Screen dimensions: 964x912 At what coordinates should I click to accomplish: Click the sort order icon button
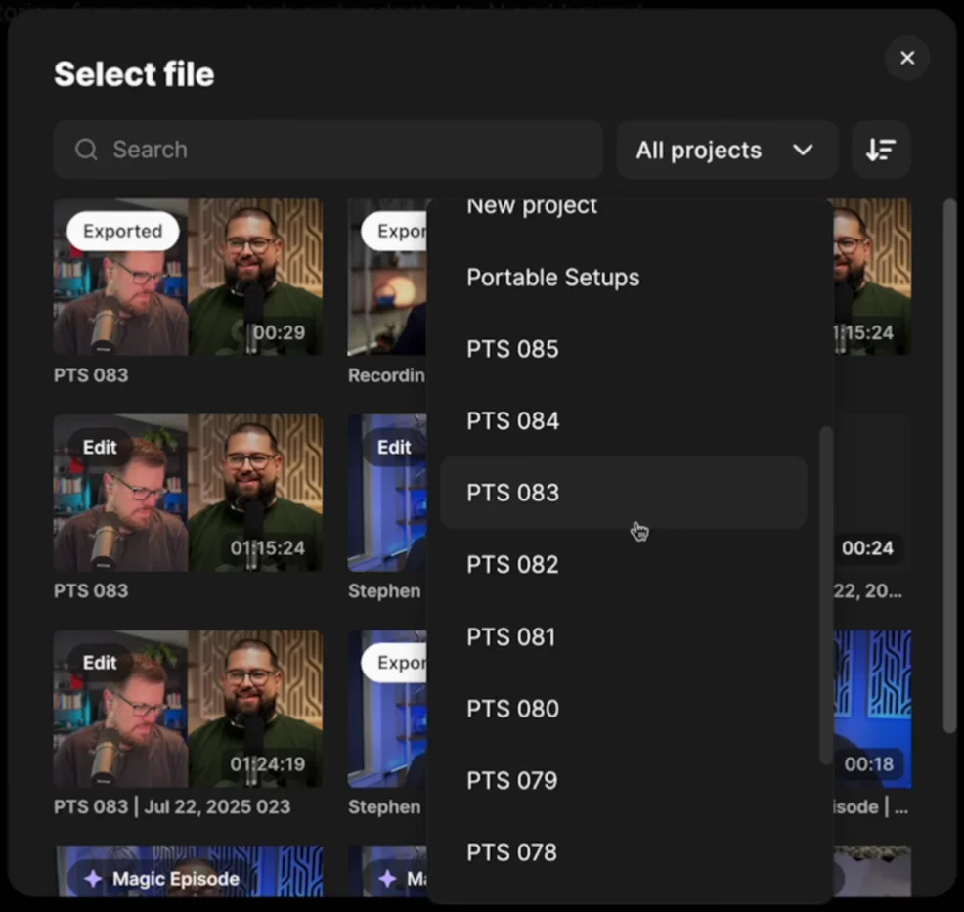(880, 150)
